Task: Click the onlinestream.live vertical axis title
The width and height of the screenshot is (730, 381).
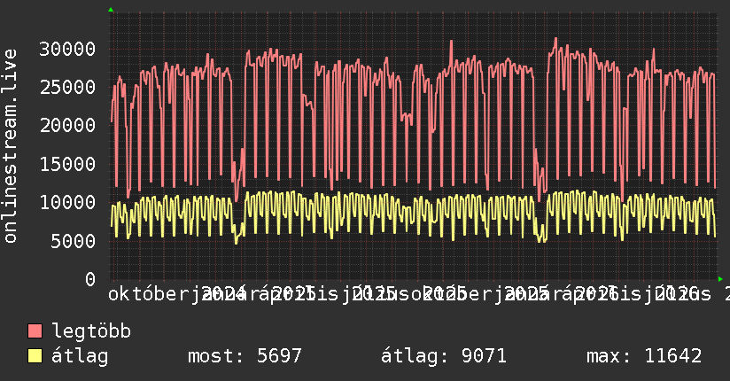Action: tap(10, 146)
